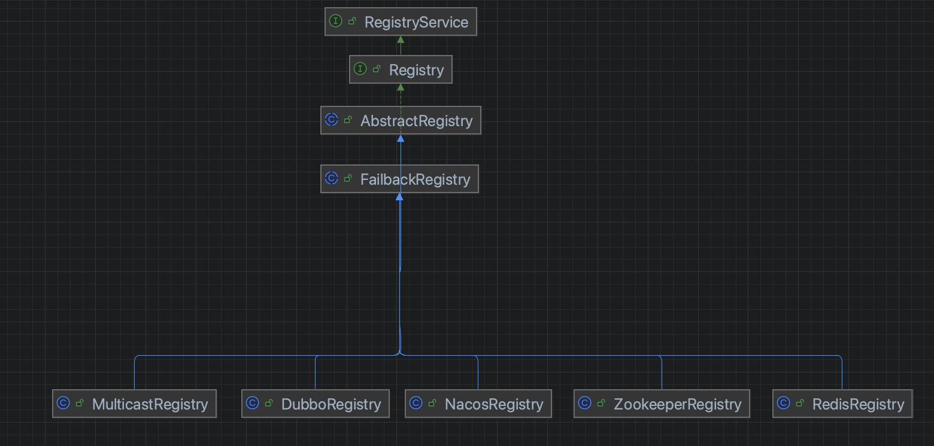Select the RedisRegistry class node
934x446 pixels.
coord(842,404)
